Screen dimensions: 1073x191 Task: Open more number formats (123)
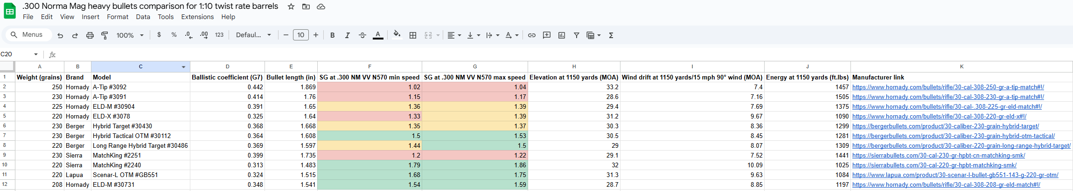coord(219,35)
